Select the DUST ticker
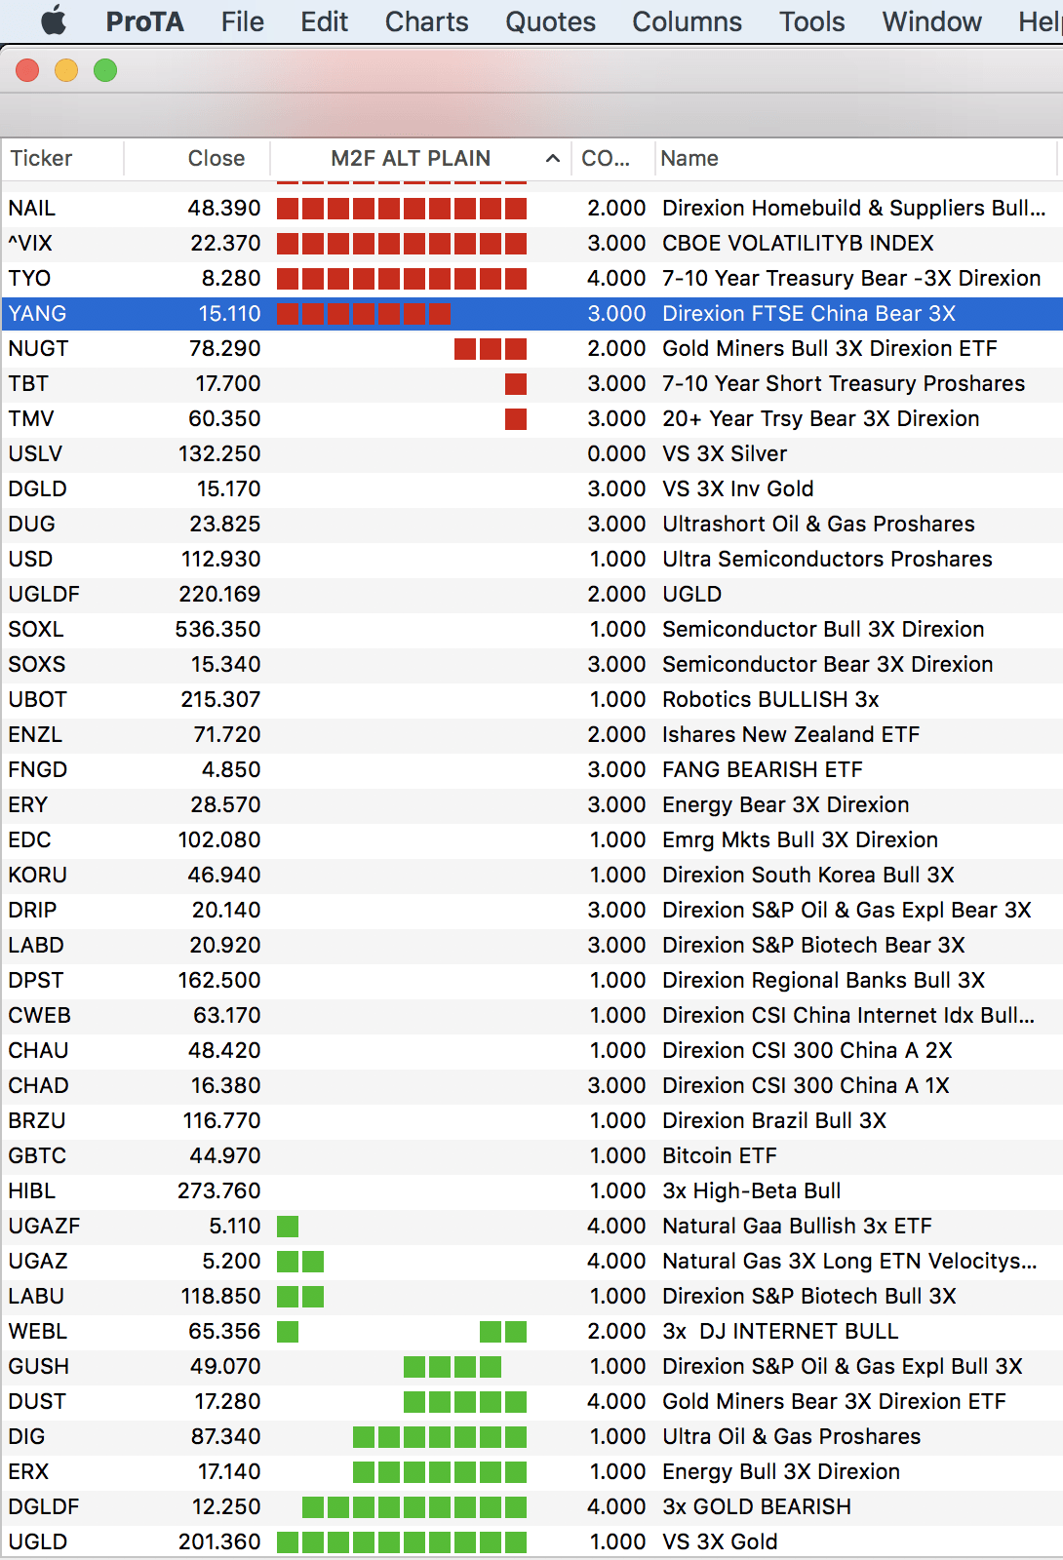This screenshot has height=1560, width=1063. point(37,1401)
